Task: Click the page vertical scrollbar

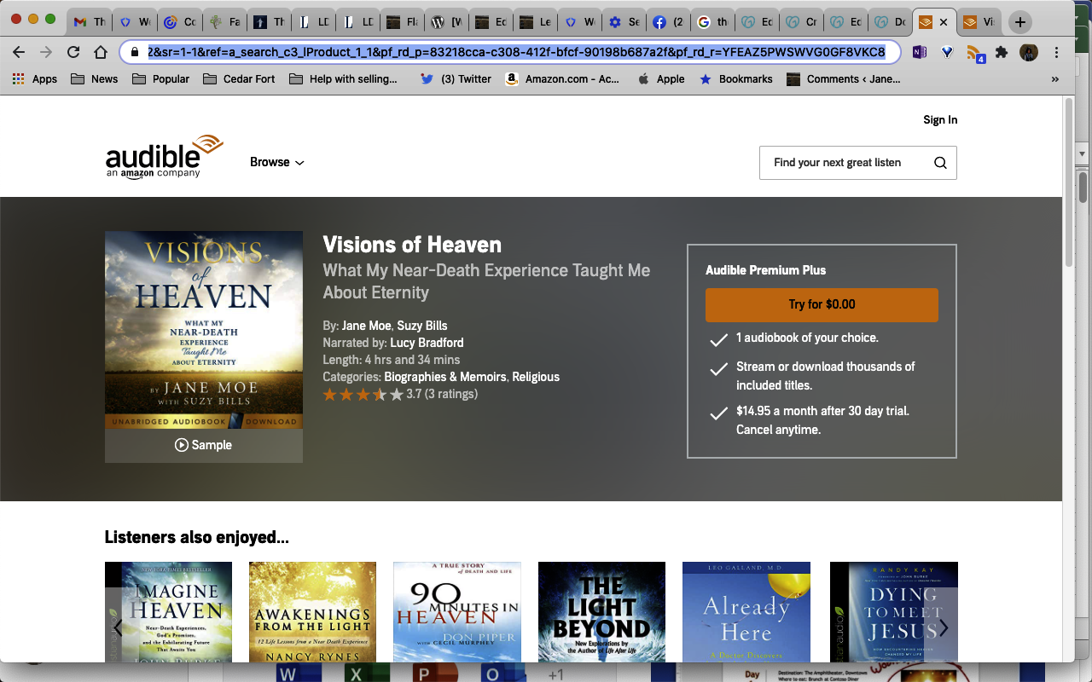Action: pyautogui.click(x=1068, y=181)
